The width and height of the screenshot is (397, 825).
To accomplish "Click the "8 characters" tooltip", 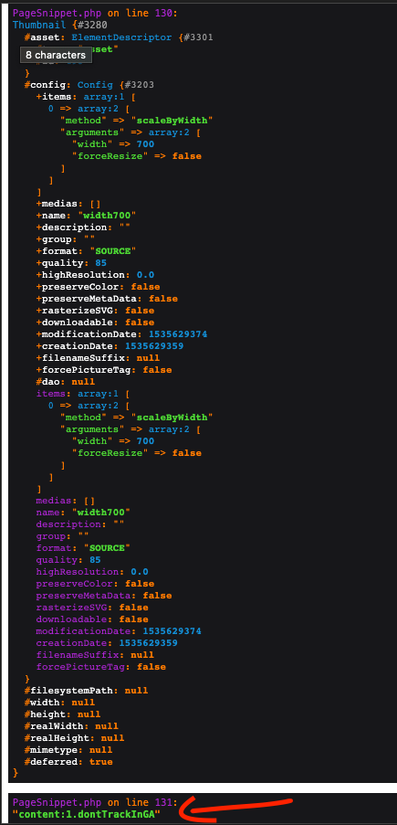I will click(56, 55).
